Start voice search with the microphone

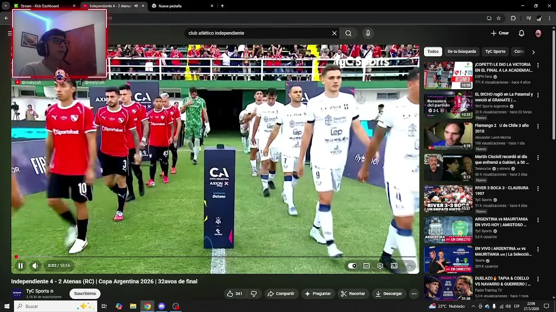pos(368,33)
